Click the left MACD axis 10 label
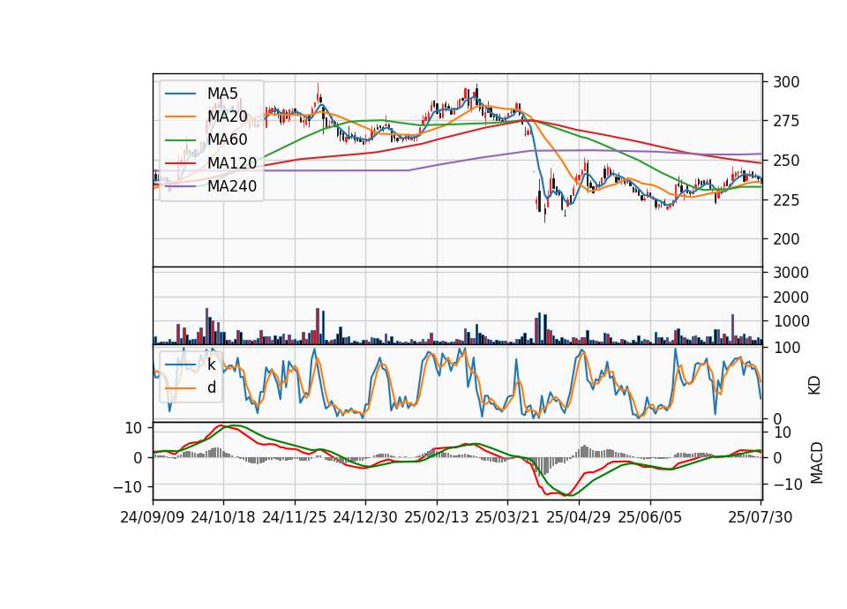The width and height of the screenshot is (847, 609). pyautogui.click(x=133, y=429)
